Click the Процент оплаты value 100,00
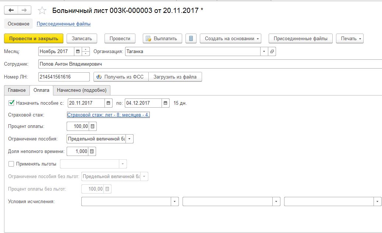 coord(78,126)
